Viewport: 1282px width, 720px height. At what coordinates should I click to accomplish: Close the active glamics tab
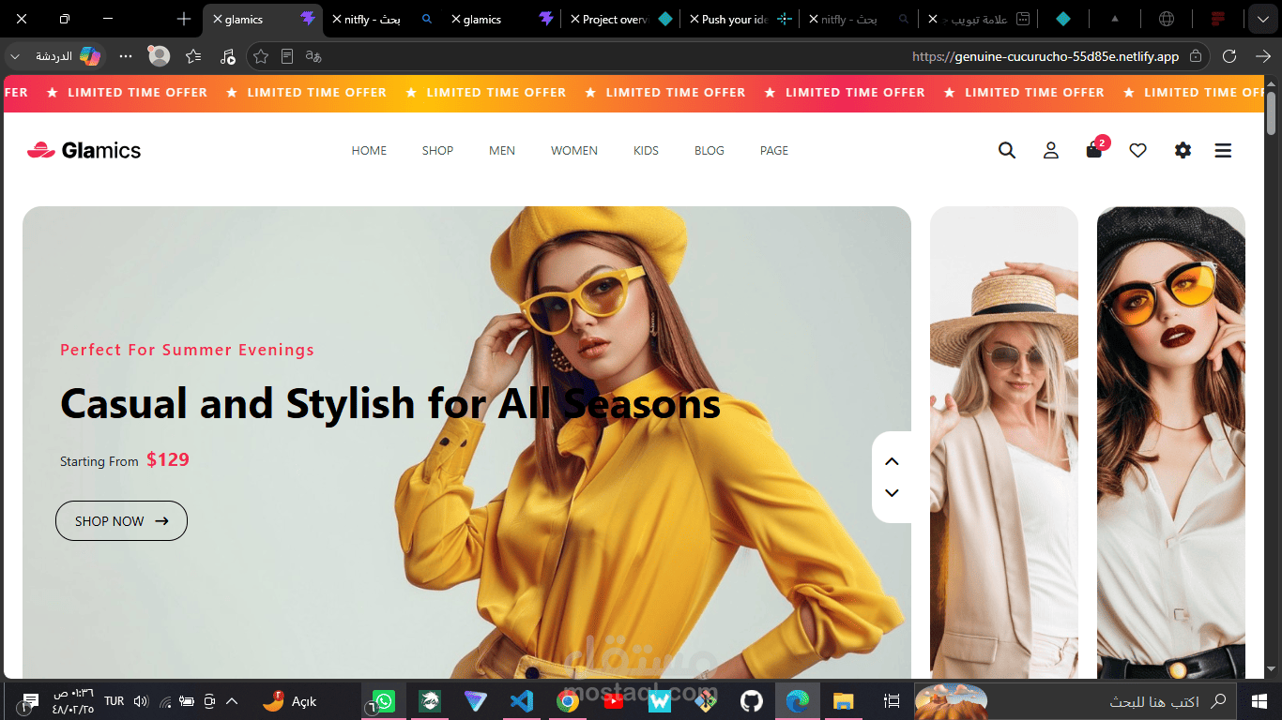pyautogui.click(x=218, y=19)
